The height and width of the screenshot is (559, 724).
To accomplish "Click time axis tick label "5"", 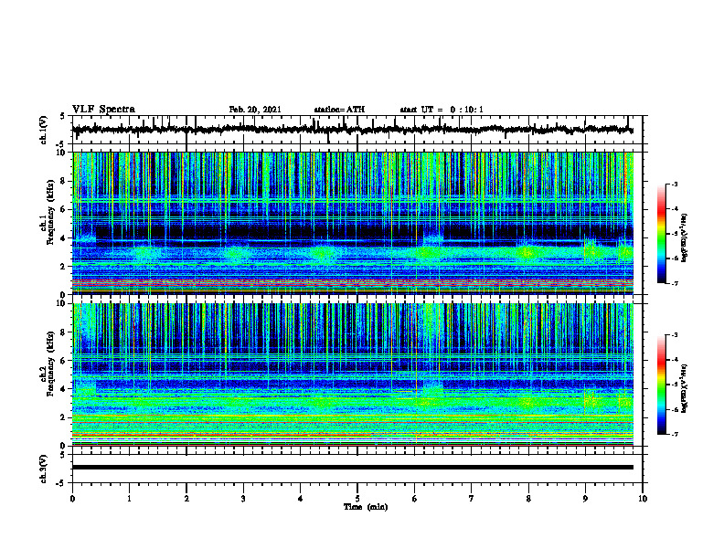I will coord(357,499).
